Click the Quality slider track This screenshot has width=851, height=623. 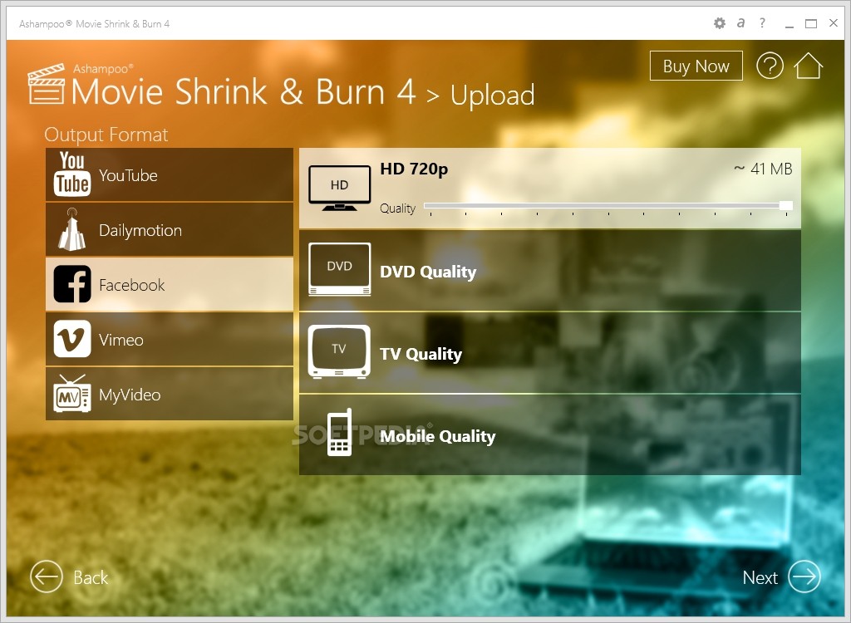pos(608,206)
